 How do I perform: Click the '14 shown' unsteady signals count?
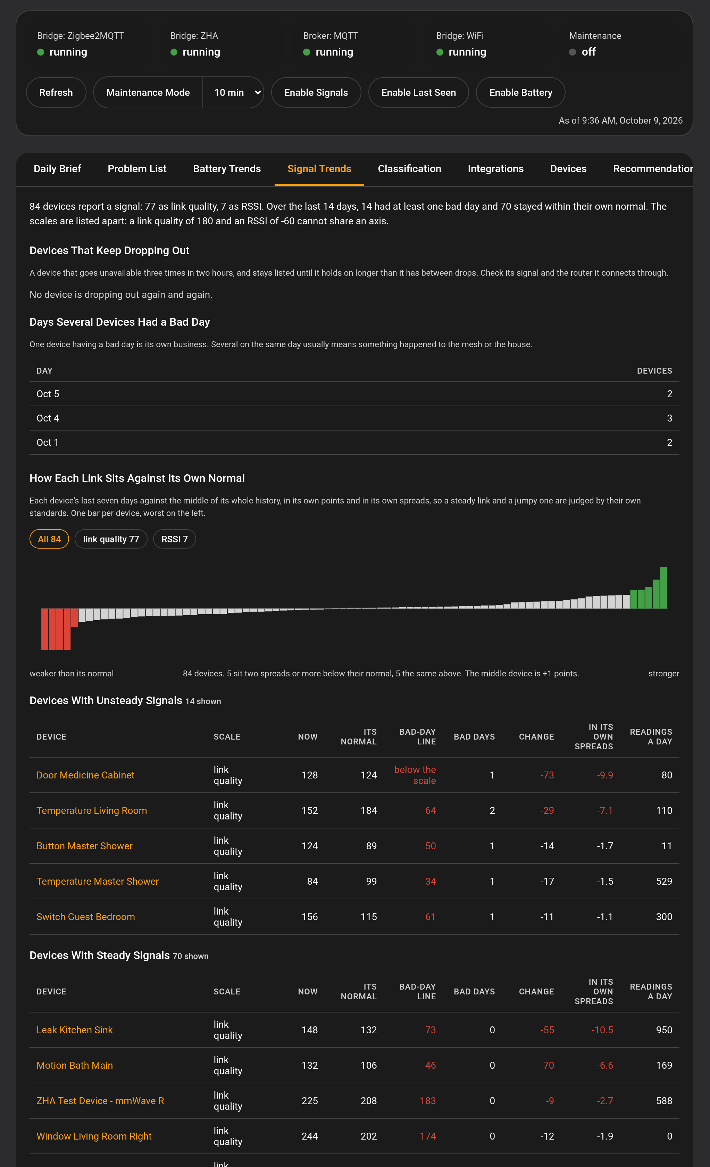pos(203,701)
